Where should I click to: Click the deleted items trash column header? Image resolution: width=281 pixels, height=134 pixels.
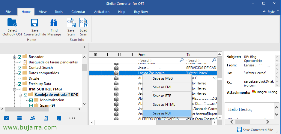[96, 55]
